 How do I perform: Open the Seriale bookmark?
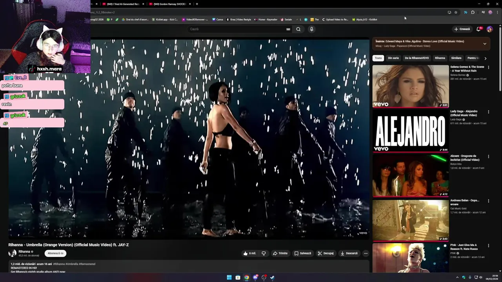point(286,19)
